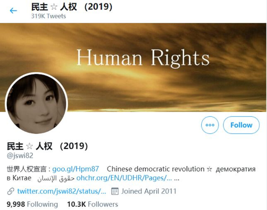The width and height of the screenshot is (267, 210).
Task: Click the Joined April 2011 text
Action: pos(149,191)
